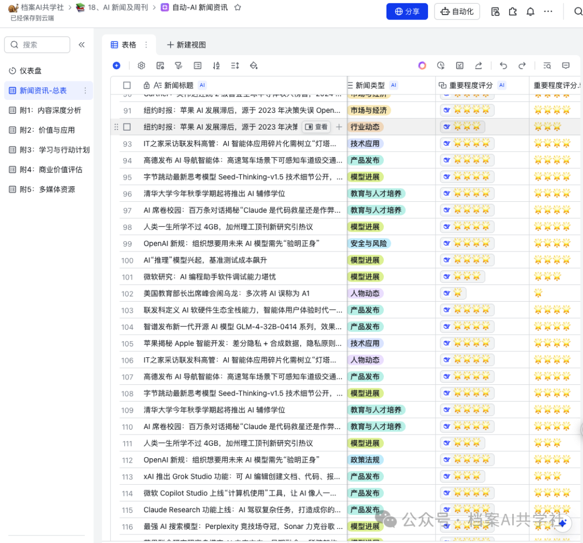Open the filter funnel tool
The height and width of the screenshot is (543, 583).
[179, 65]
